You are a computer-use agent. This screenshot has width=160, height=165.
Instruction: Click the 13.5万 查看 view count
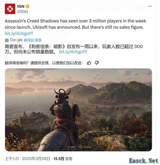[x=63, y=158]
